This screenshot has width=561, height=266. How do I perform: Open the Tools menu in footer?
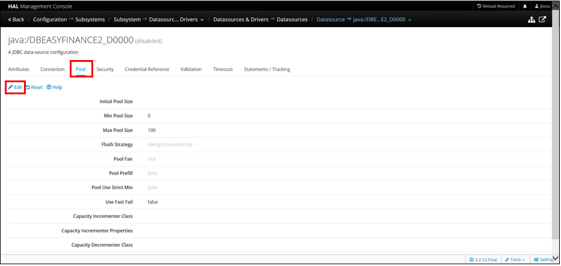515,259
